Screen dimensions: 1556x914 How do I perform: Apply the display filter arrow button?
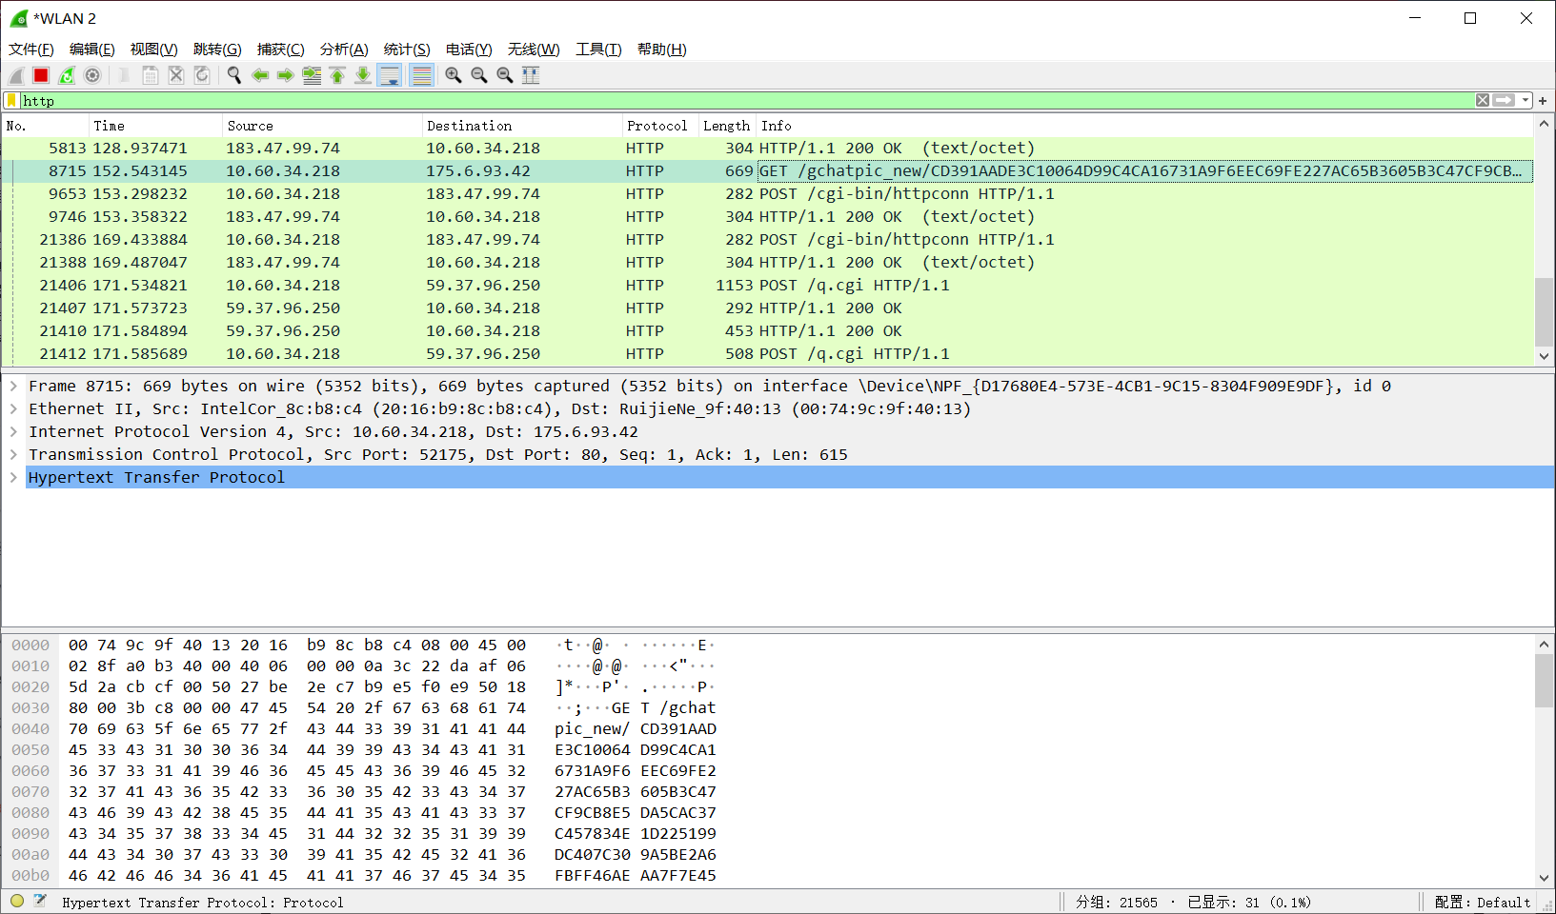(x=1504, y=100)
